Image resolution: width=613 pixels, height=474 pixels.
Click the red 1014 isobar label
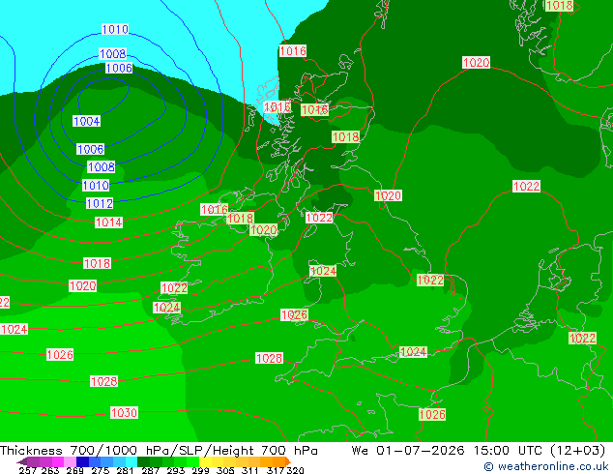[x=108, y=222]
